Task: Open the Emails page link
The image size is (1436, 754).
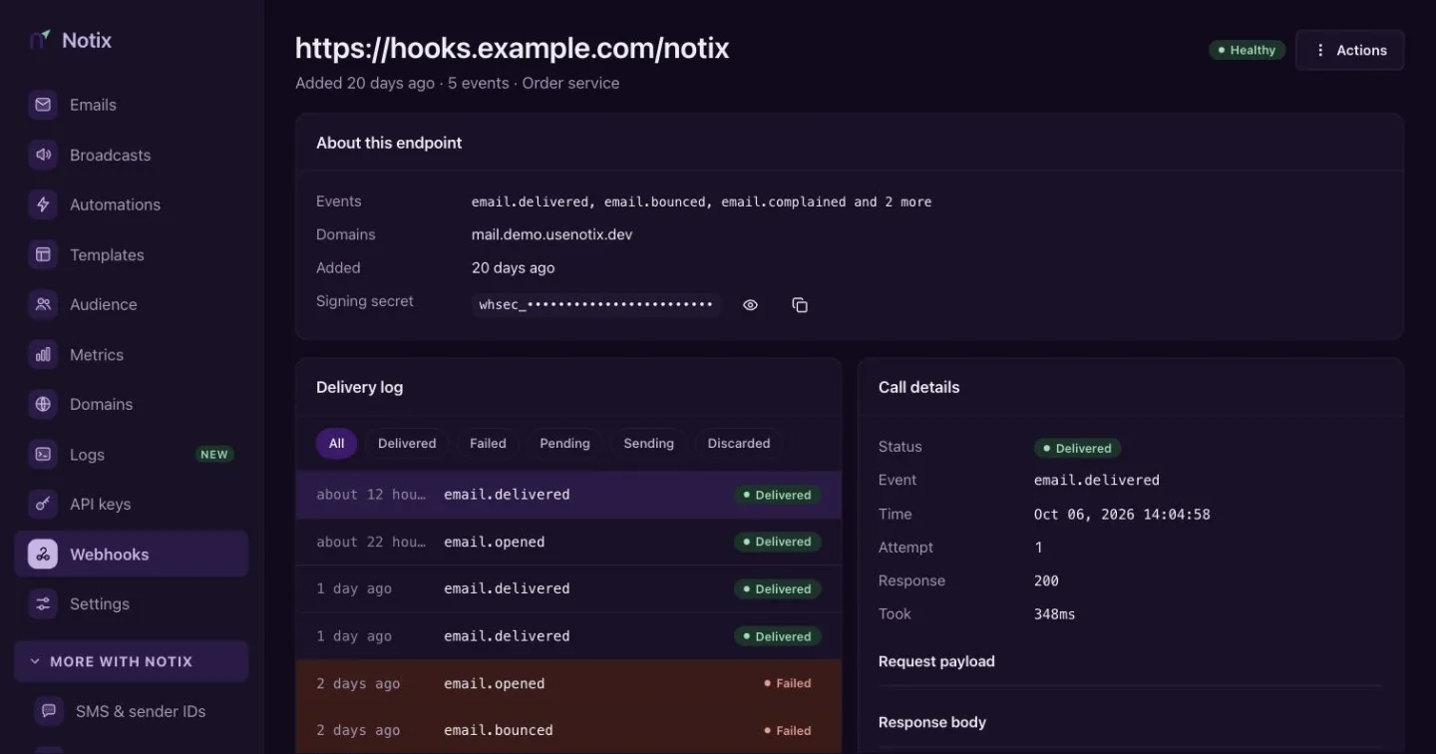Action: click(131, 105)
